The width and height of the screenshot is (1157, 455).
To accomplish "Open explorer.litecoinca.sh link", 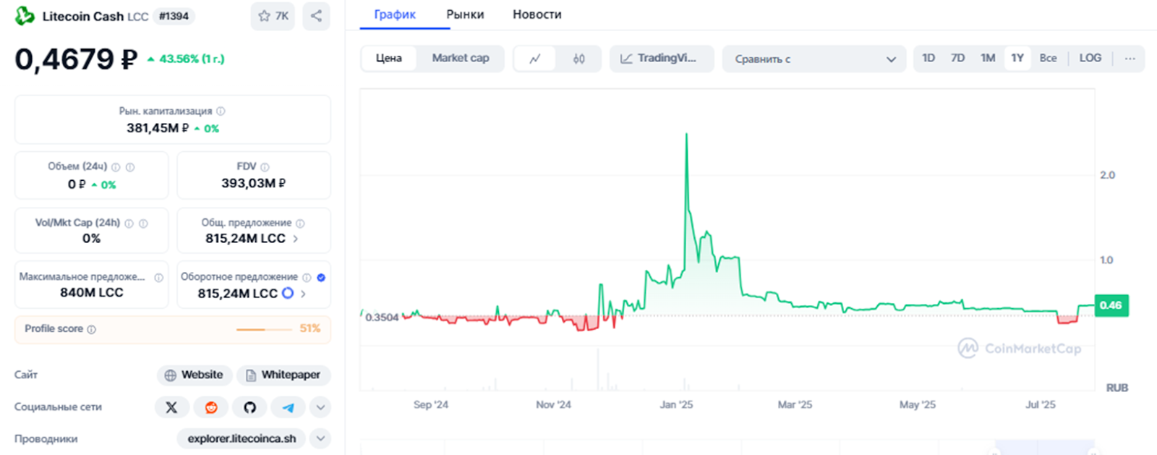I will coord(242,438).
